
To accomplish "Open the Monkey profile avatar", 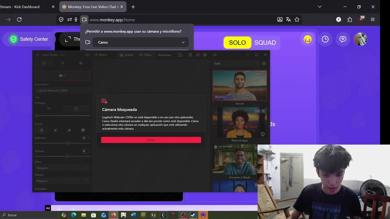I will (x=361, y=39).
